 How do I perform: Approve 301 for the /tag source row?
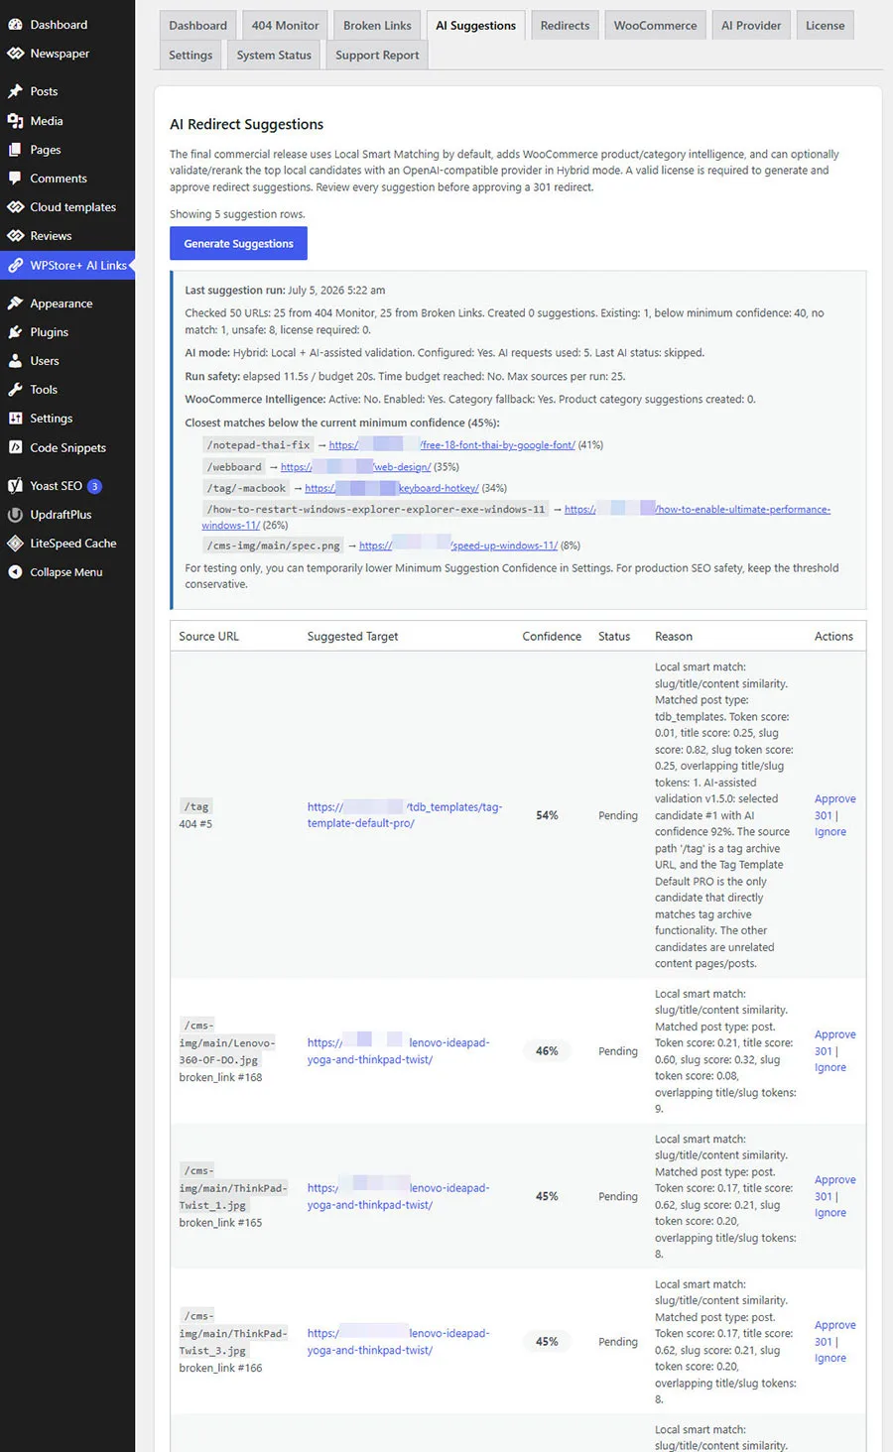click(x=834, y=807)
